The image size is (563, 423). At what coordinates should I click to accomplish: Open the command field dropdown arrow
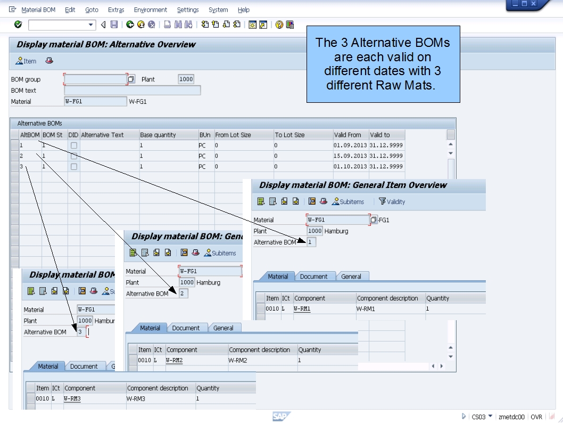tap(91, 25)
